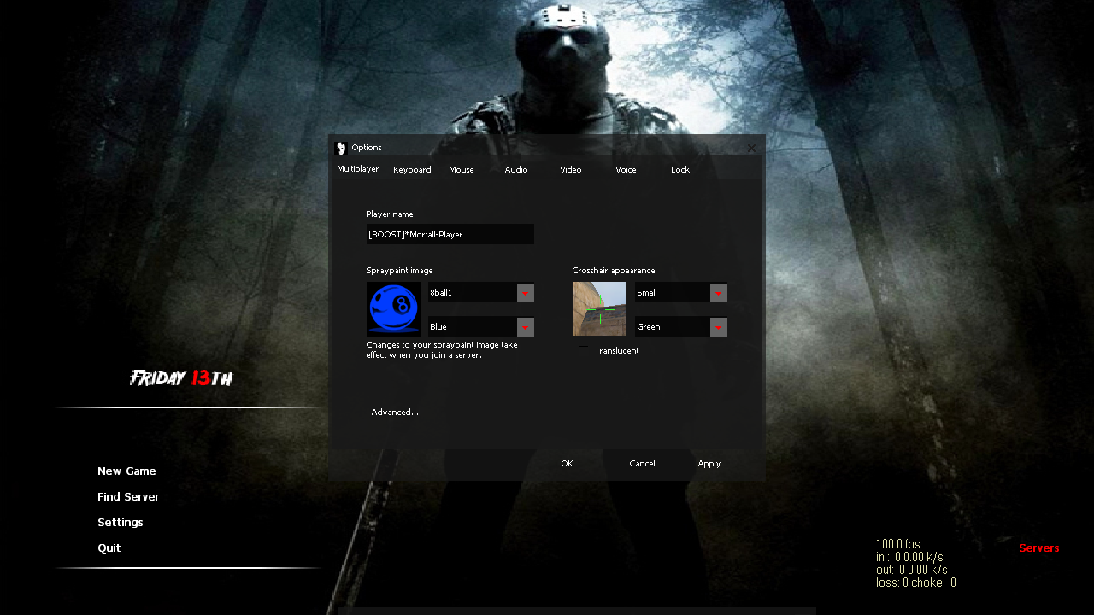Switch to the Lock tab
Screen dimensions: 1094x615
[680, 170]
